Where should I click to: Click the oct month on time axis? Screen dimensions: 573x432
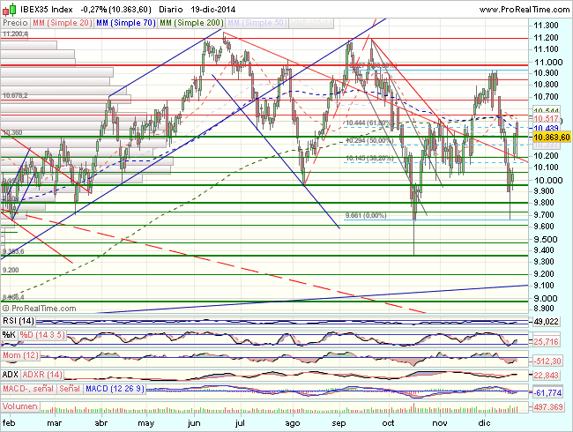pyautogui.click(x=388, y=423)
